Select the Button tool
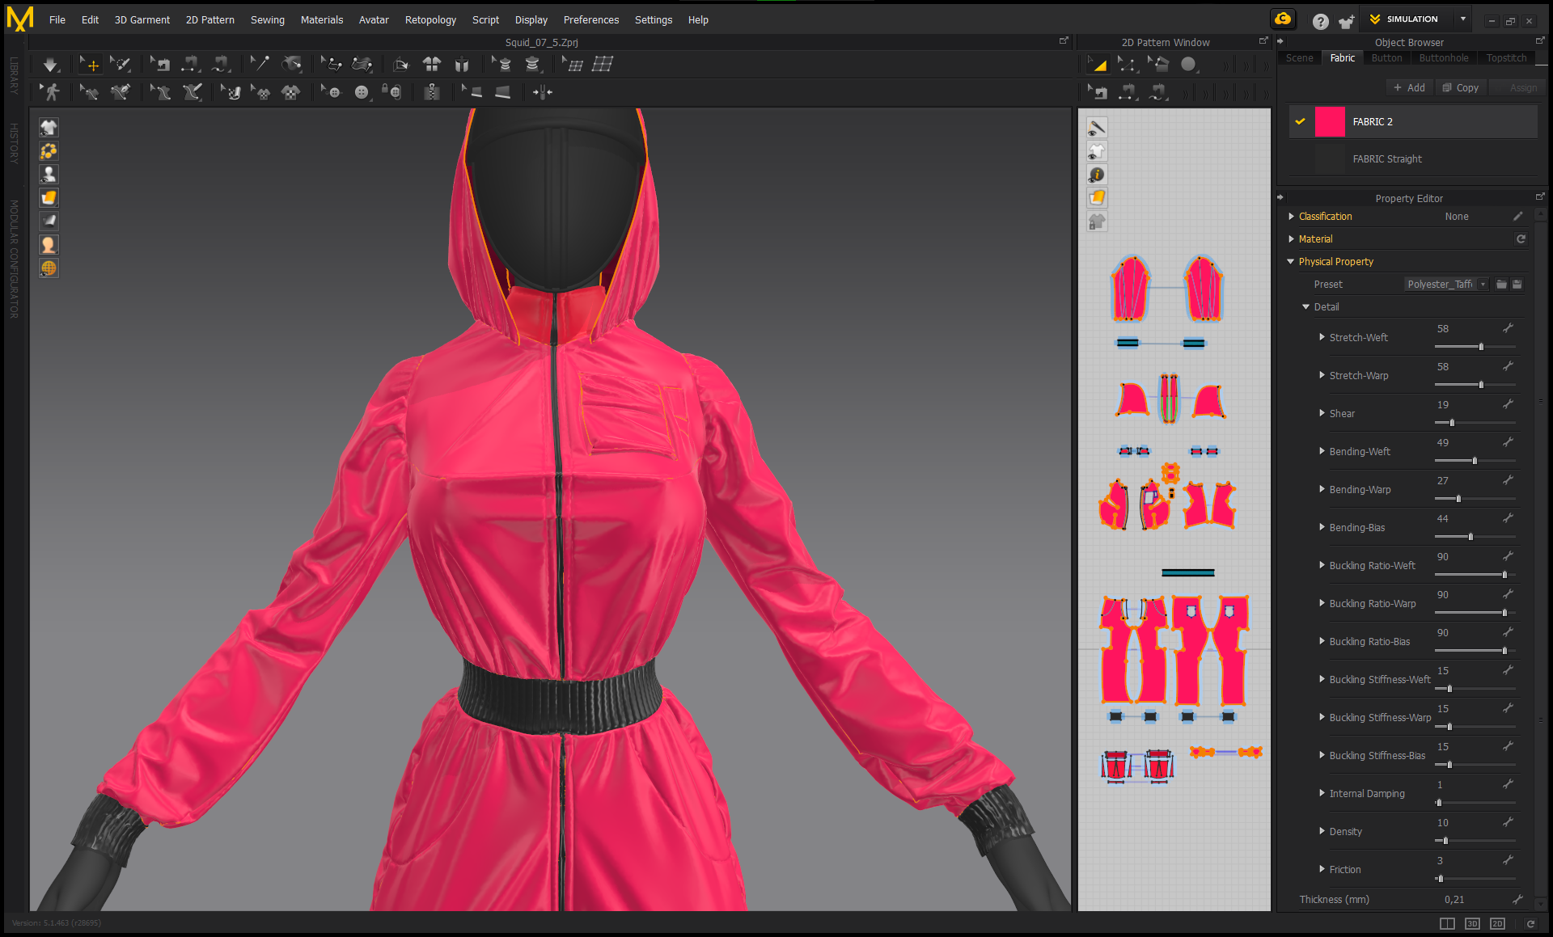This screenshot has width=1553, height=937. pyautogui.click(x=361, y=92)
